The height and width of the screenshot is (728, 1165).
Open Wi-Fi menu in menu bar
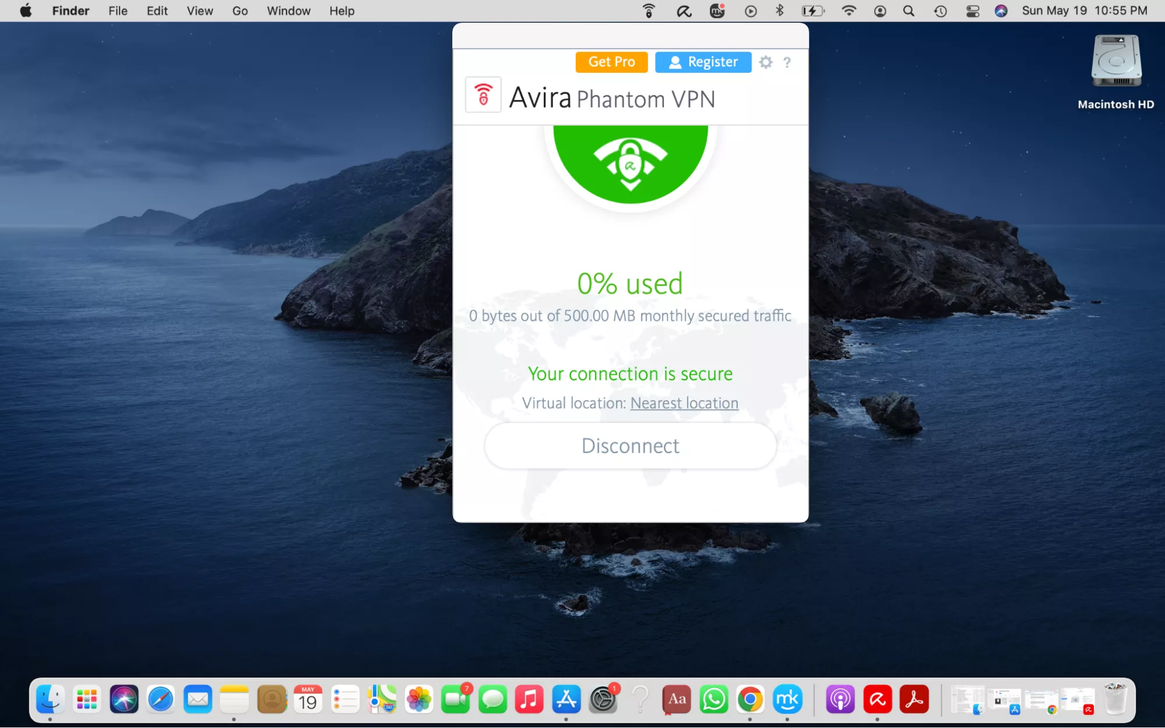[x=849, y=11]
